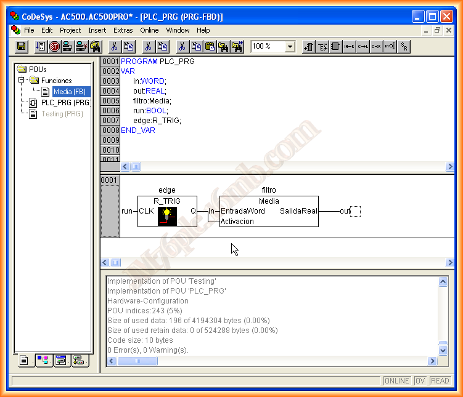Click the message window vertical scrollbar down arrow
463x397 pixels.
[443, 350]
